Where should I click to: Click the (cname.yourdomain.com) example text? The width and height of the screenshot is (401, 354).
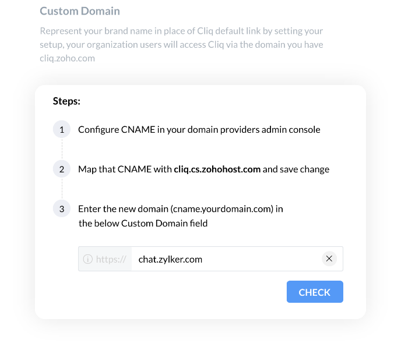click(223, 208)
